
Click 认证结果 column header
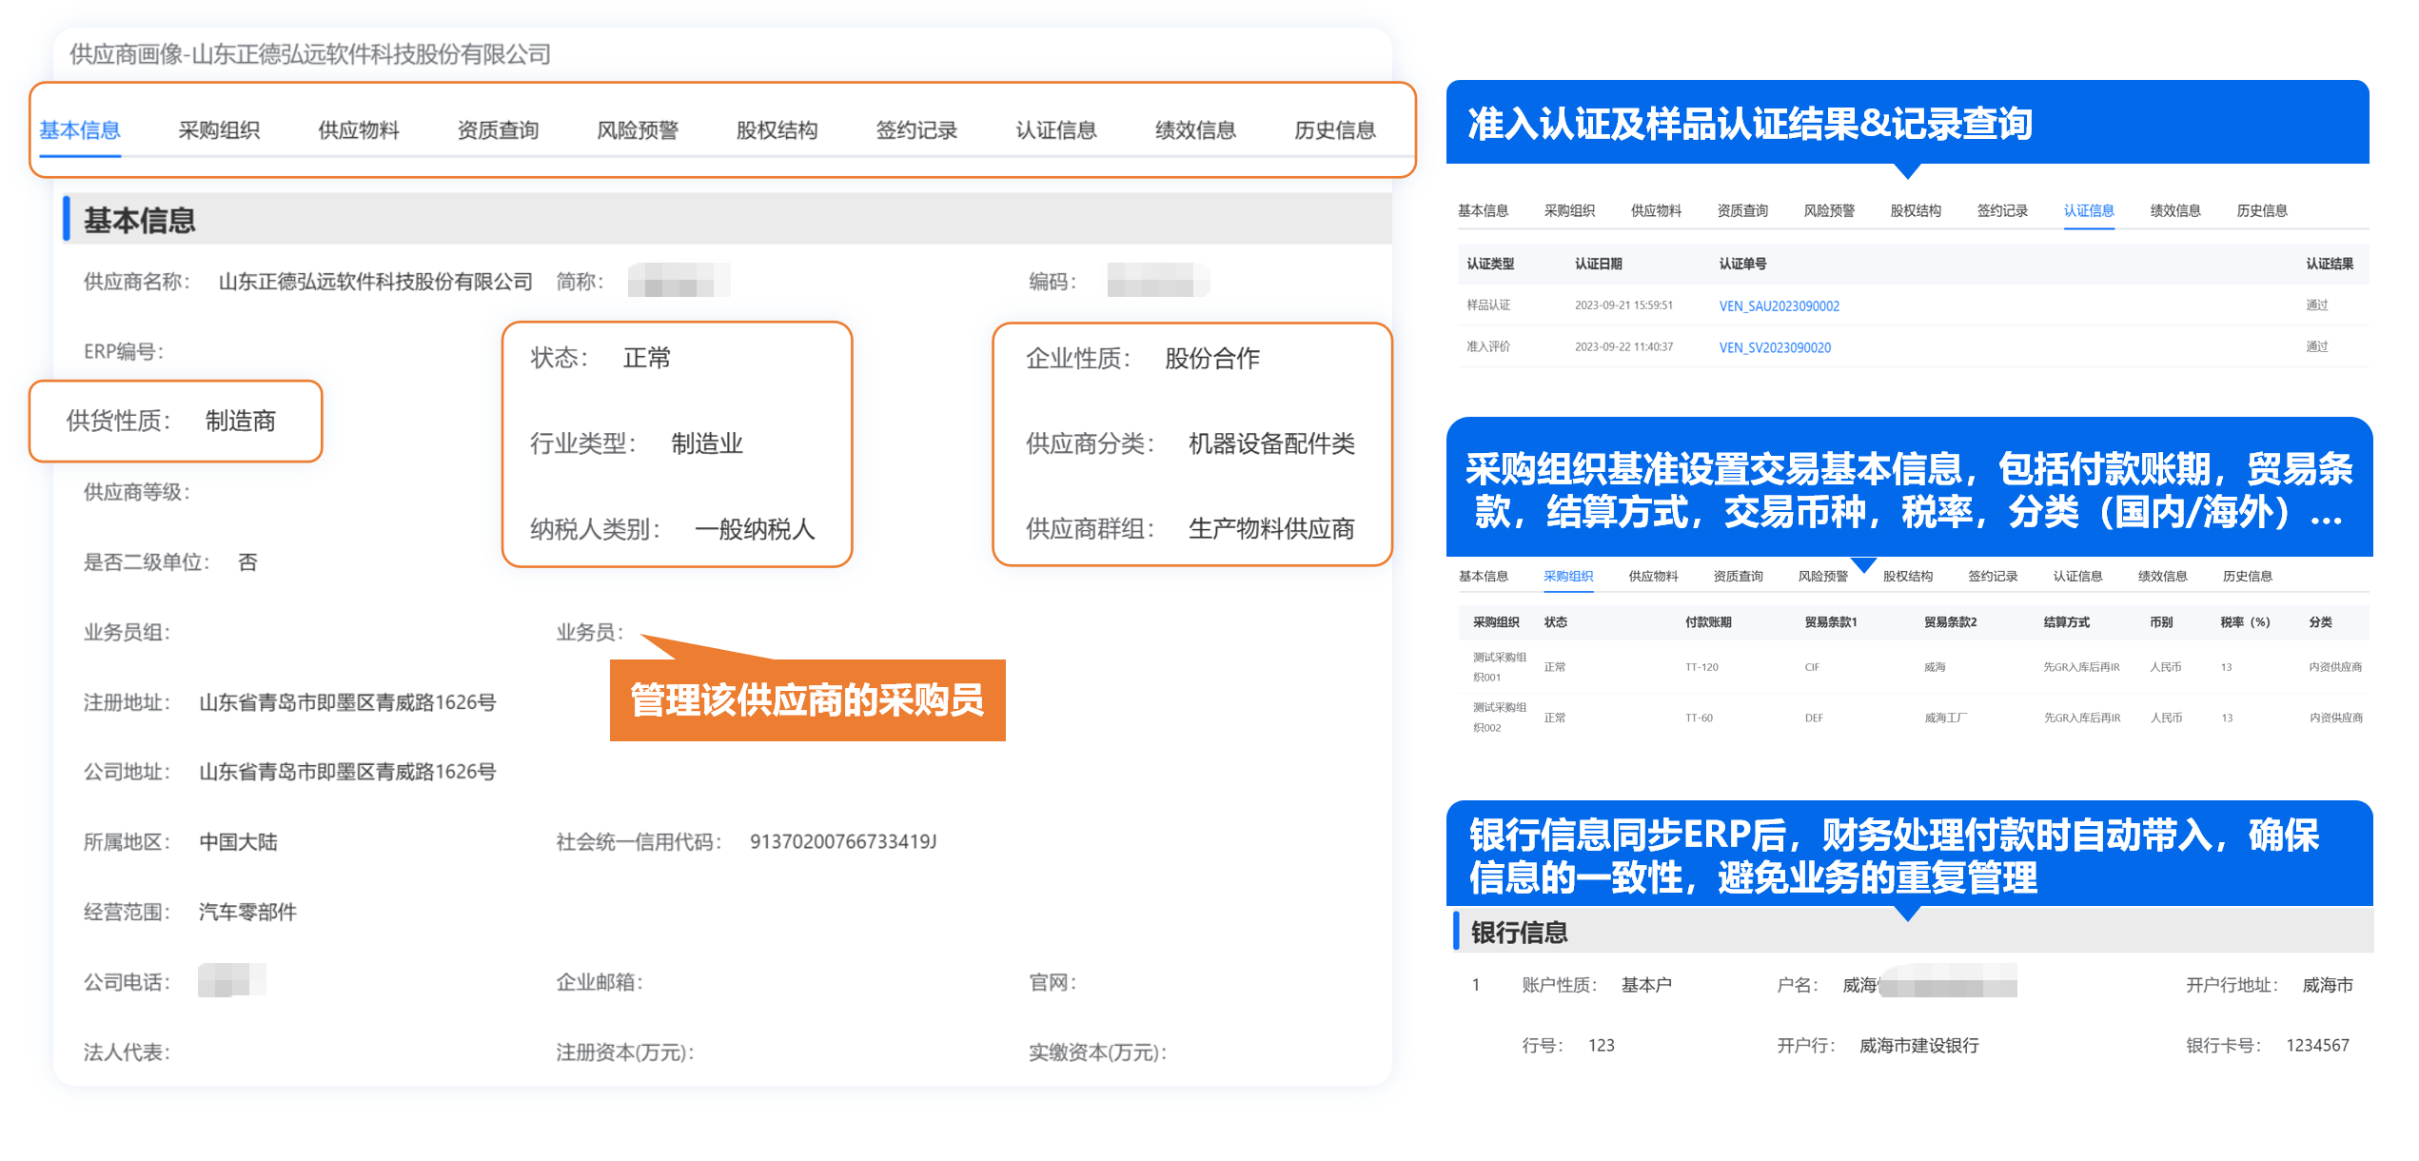[x=2330, y=265]
